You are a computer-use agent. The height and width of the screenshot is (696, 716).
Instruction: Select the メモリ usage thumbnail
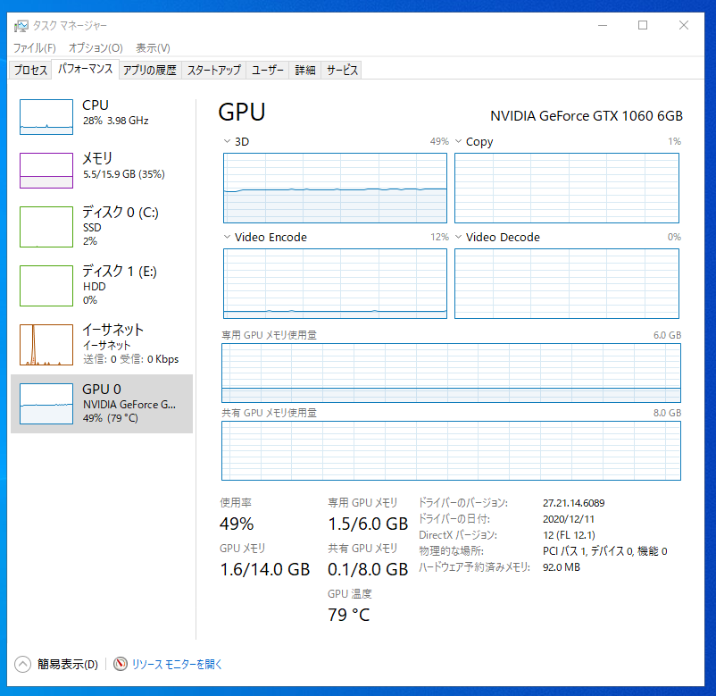[x=46, y=171]
